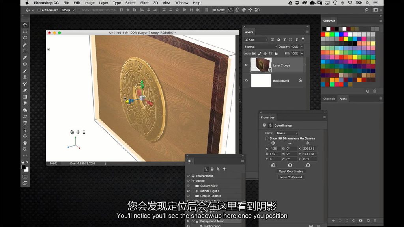The height and width of the screenshot is (227, 404).
Task: Open the Units Pixels dropdown
Action: (287, 133)
